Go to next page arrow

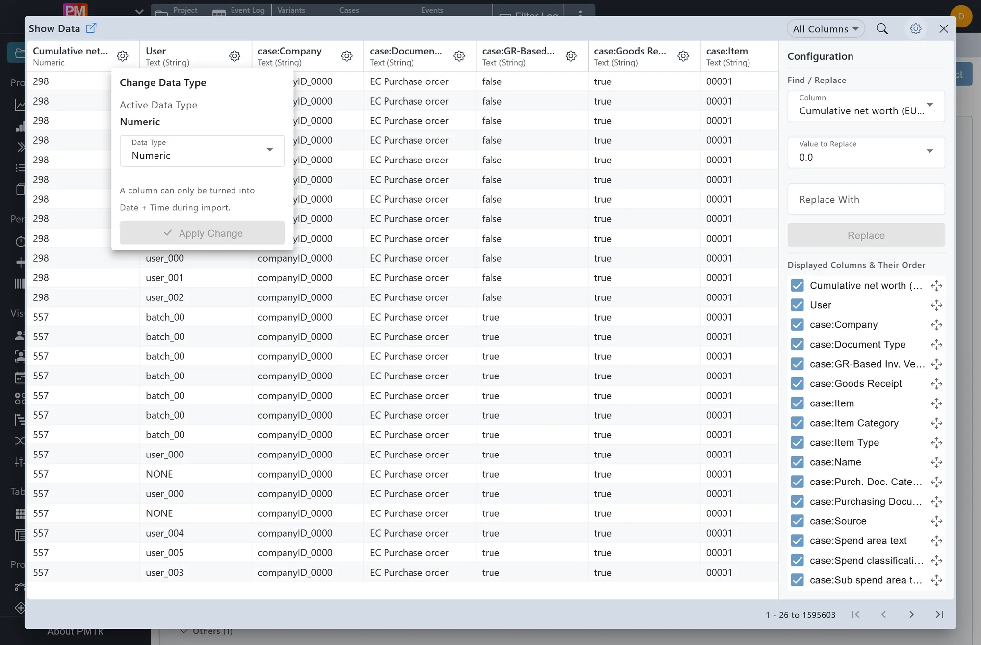click(911, 614)
